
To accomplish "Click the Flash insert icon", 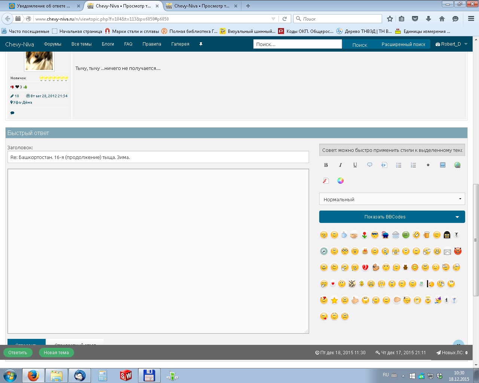I will pyautogui.click(x=326, y=181).
